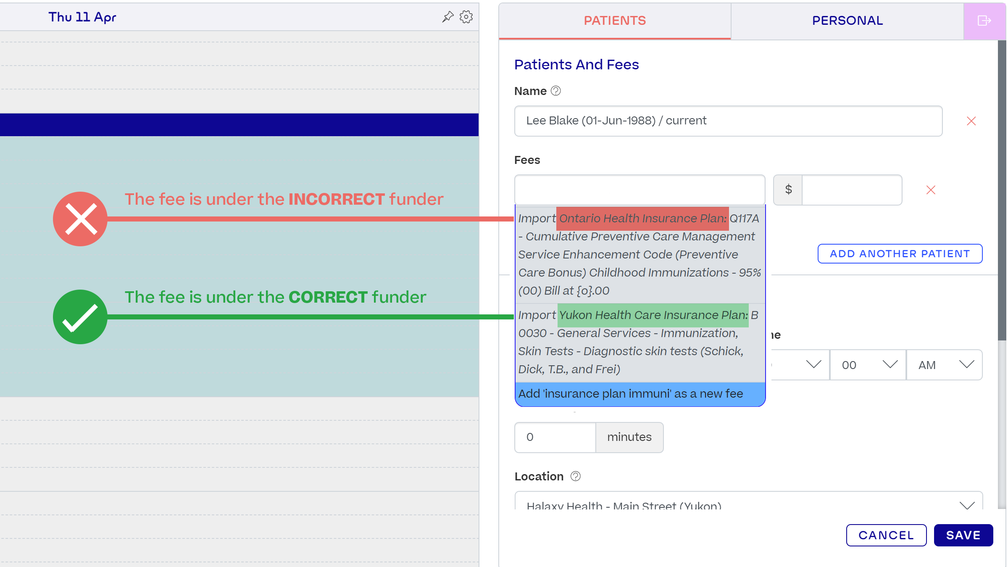The height and width of the screenshot is (567, 1008).
Task: Open the calendar settings gear icon
Action: coord(466,17)
